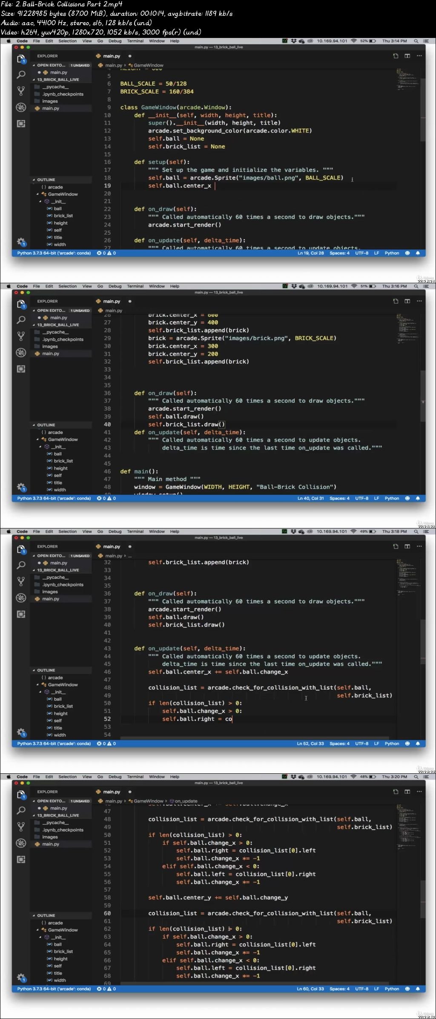Viewport: 436px width, 1019px height.
Task: Open View menu in the 3:14 PM frame
Action: point(87,41)
